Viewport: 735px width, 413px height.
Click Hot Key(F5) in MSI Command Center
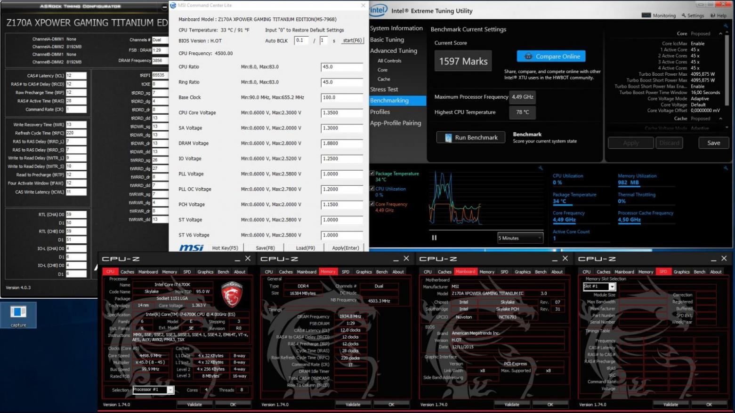(225, 248)
